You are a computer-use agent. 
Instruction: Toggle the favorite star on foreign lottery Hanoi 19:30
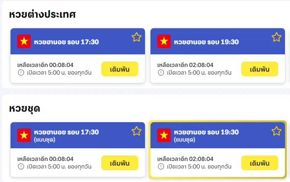point(276,37)
